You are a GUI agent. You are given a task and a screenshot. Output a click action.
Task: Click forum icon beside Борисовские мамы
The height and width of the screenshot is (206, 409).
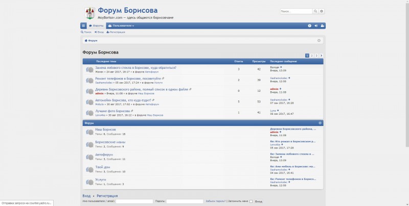click(x=89, y=145)
